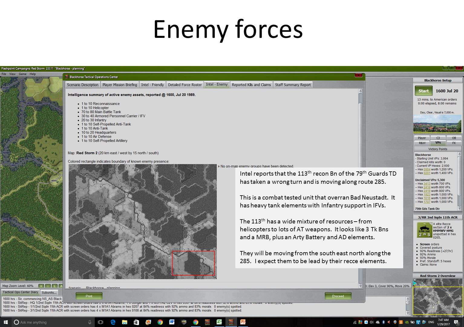Select the VPs tab in setup panel

(x=438, y=143)
